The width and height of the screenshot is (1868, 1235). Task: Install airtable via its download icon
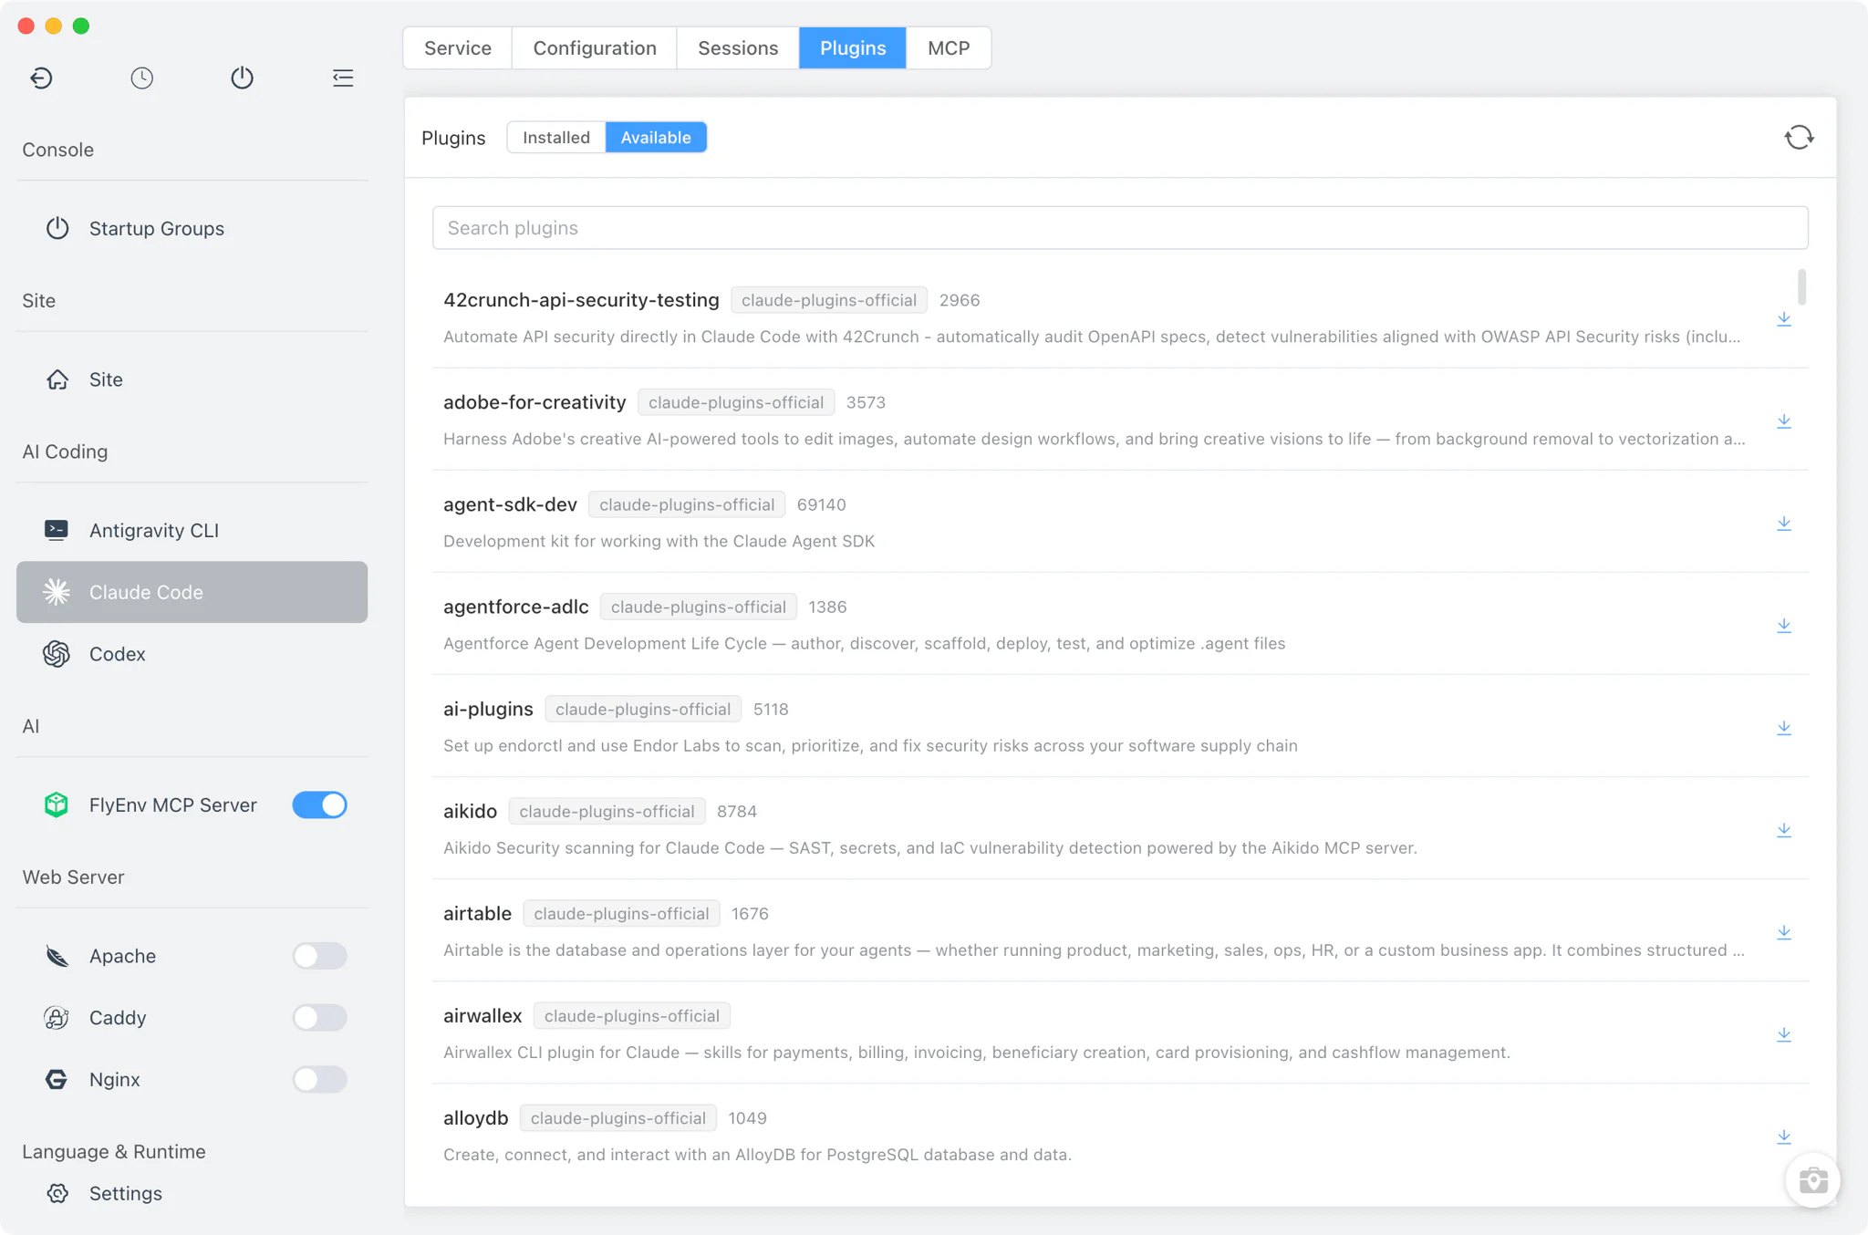1784,931
